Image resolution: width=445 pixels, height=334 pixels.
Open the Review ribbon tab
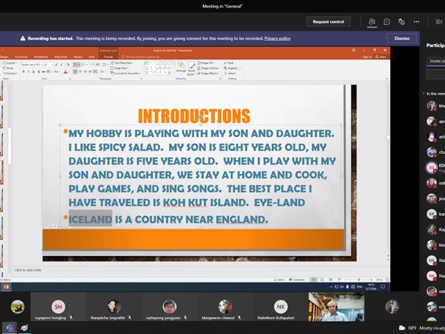coord(78,57)
